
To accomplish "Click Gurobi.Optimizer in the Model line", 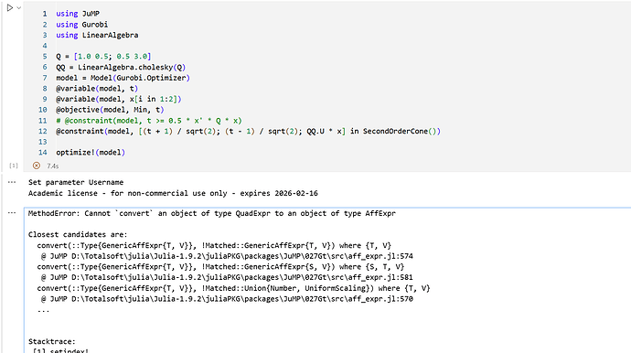I will 151,78.
